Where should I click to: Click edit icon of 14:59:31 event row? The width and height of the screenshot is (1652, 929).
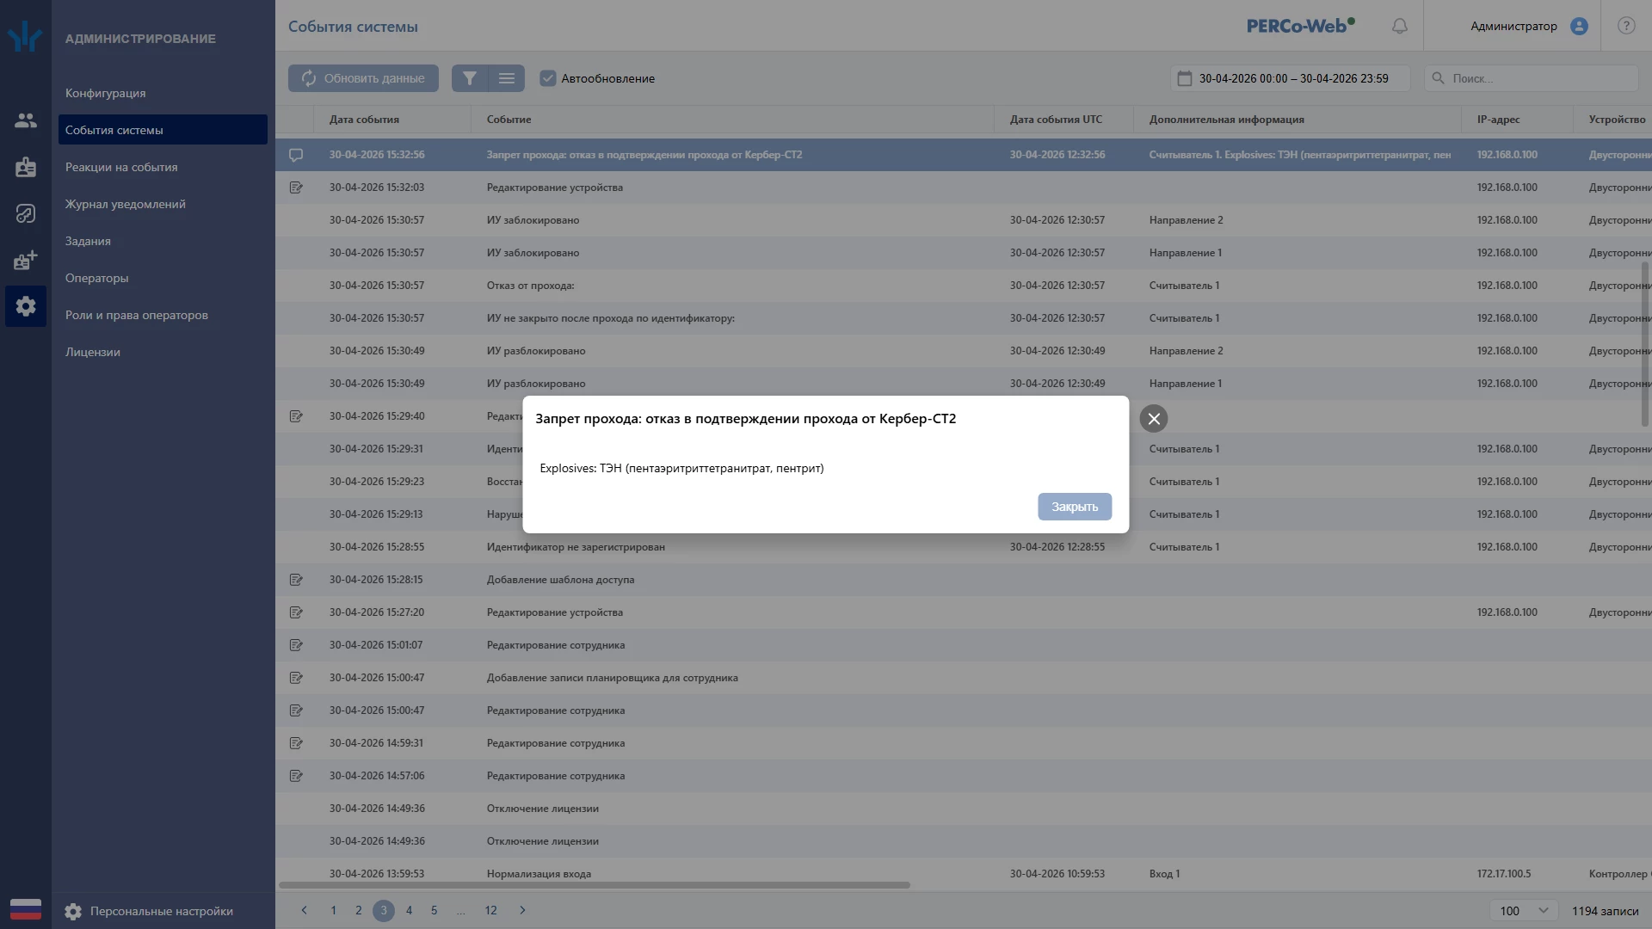(296, 743)
